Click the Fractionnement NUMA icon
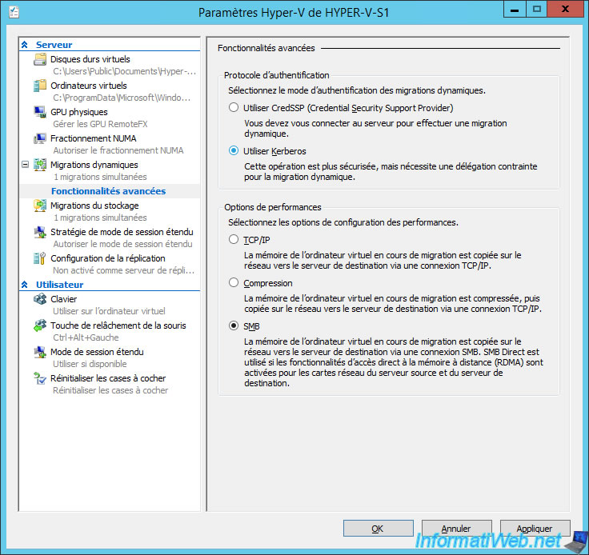 tap(40, 138)
